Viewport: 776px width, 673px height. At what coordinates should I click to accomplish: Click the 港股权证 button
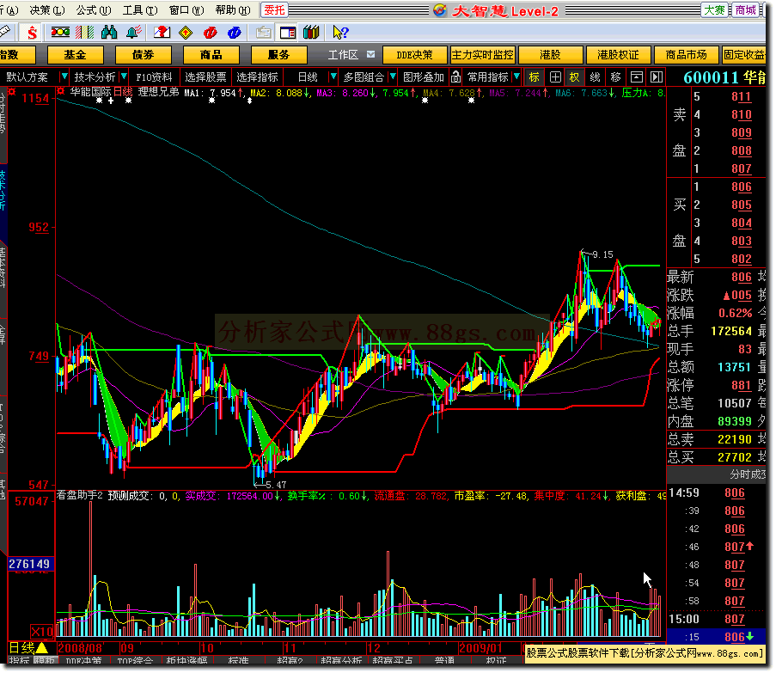click(x=618, y=54)
